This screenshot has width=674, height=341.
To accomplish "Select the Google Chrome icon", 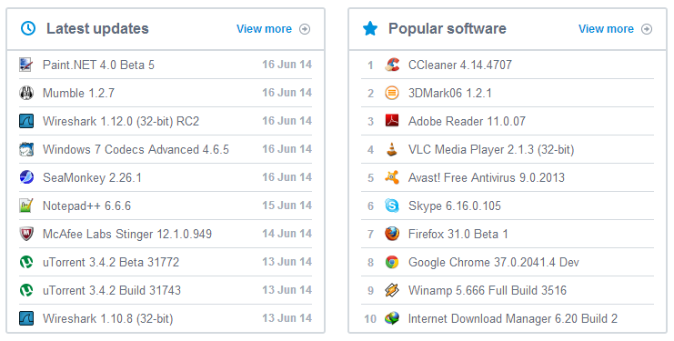I will [392, 262].
